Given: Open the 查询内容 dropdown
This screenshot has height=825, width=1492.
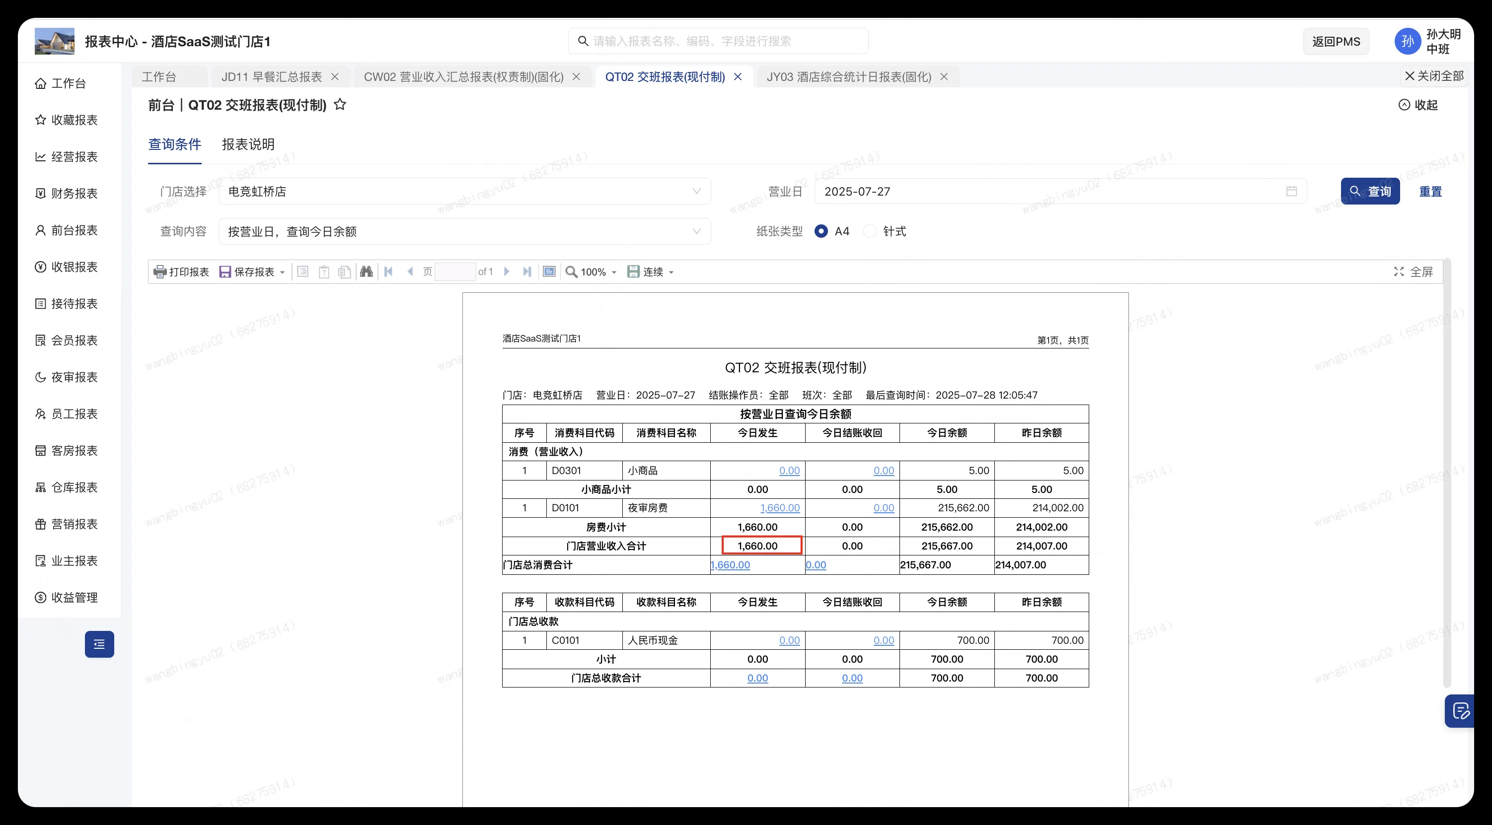Looking at the screenshot, I should tap(464, 232).
